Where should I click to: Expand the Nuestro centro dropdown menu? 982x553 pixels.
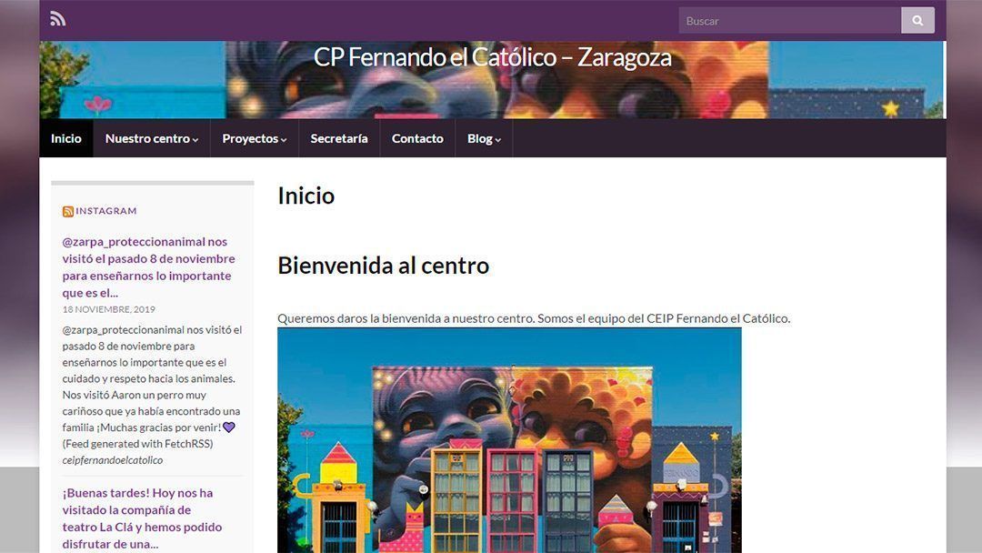tap(152, 138)
